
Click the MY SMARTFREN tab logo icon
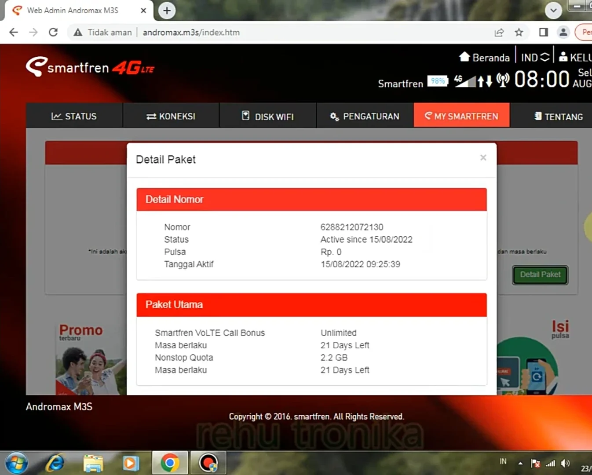pyautogui.click(x=428, y=116)
